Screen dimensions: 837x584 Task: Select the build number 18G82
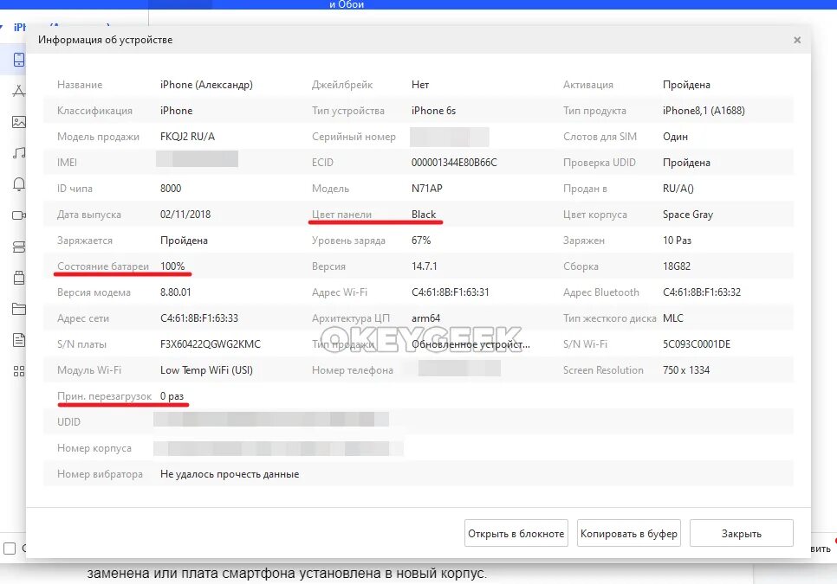coord(677,266)
